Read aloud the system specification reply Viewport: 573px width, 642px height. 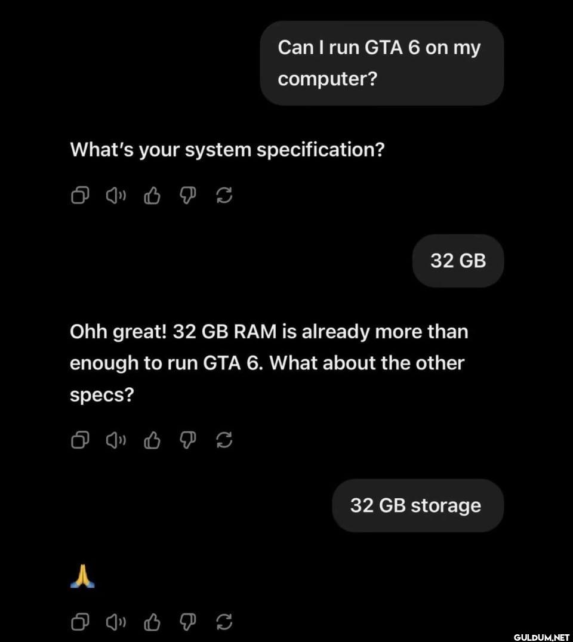tap(115, 195)
